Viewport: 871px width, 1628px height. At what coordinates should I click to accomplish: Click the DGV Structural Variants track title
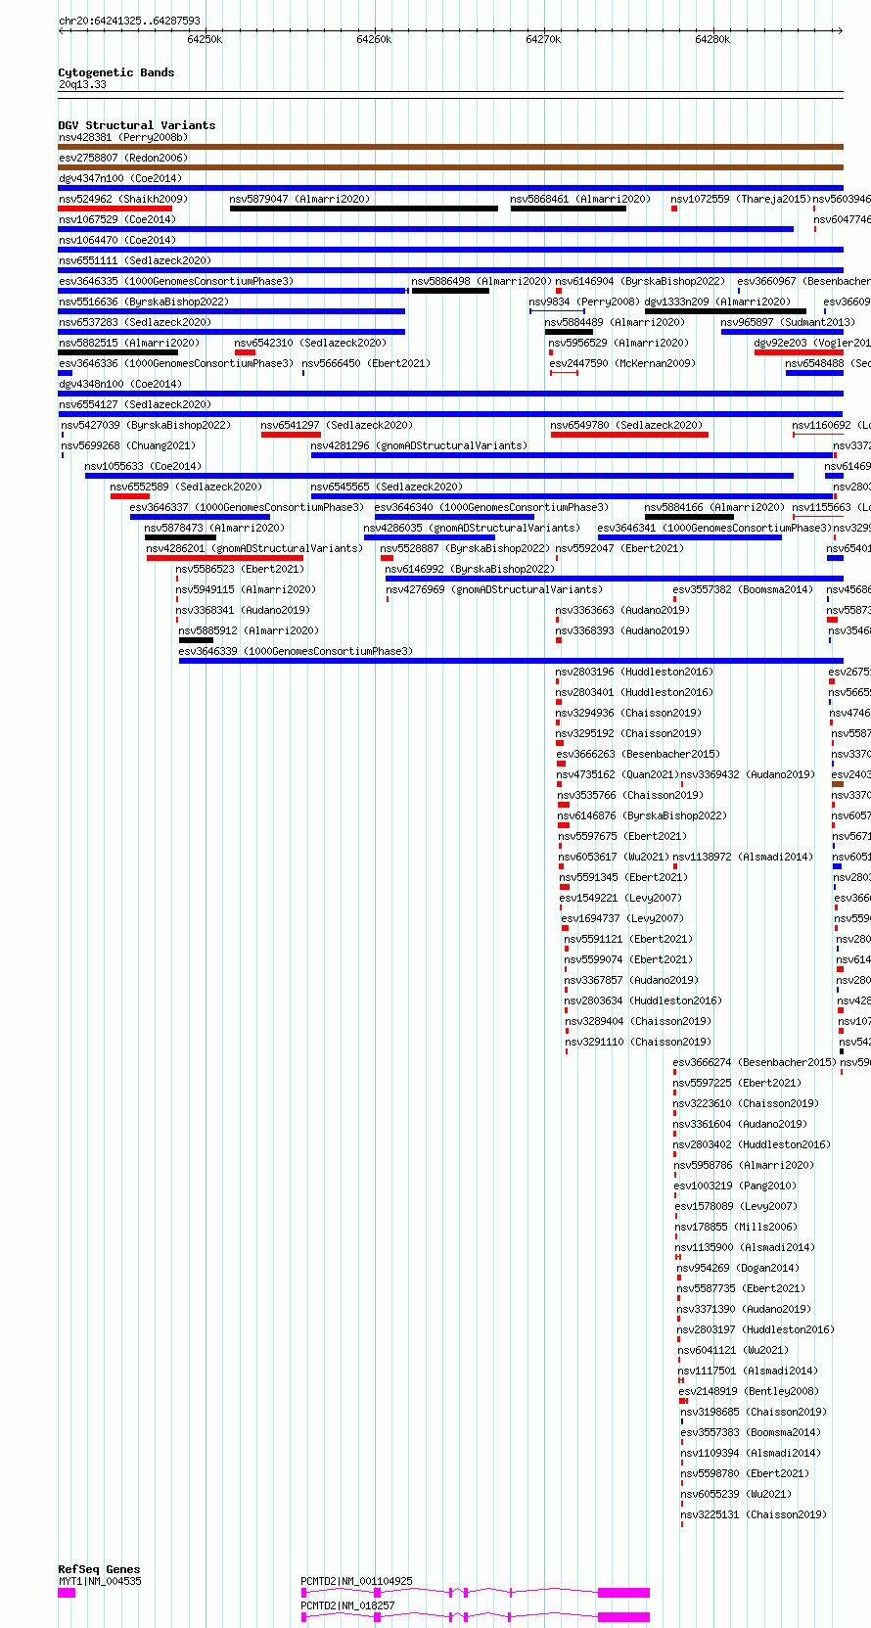pos(137,125)
